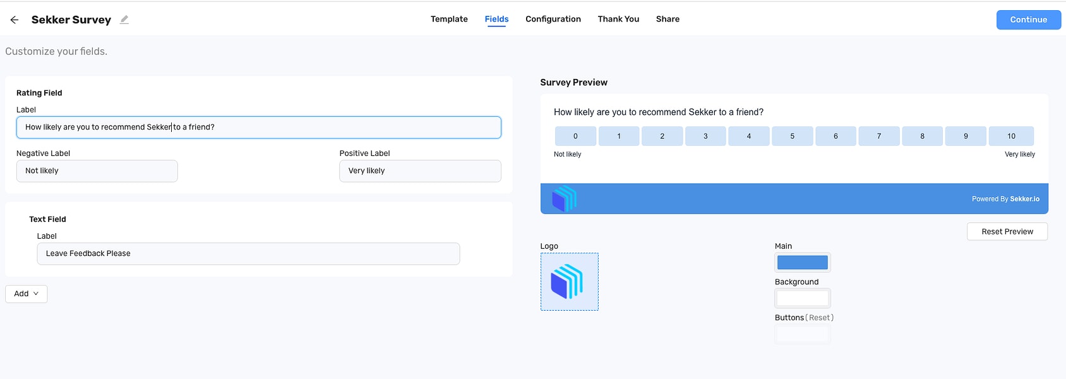Image resolution: width=1066 pixels, height=379 pixels.
Task: Click the back arrow icon
Action: pos(15,20)
